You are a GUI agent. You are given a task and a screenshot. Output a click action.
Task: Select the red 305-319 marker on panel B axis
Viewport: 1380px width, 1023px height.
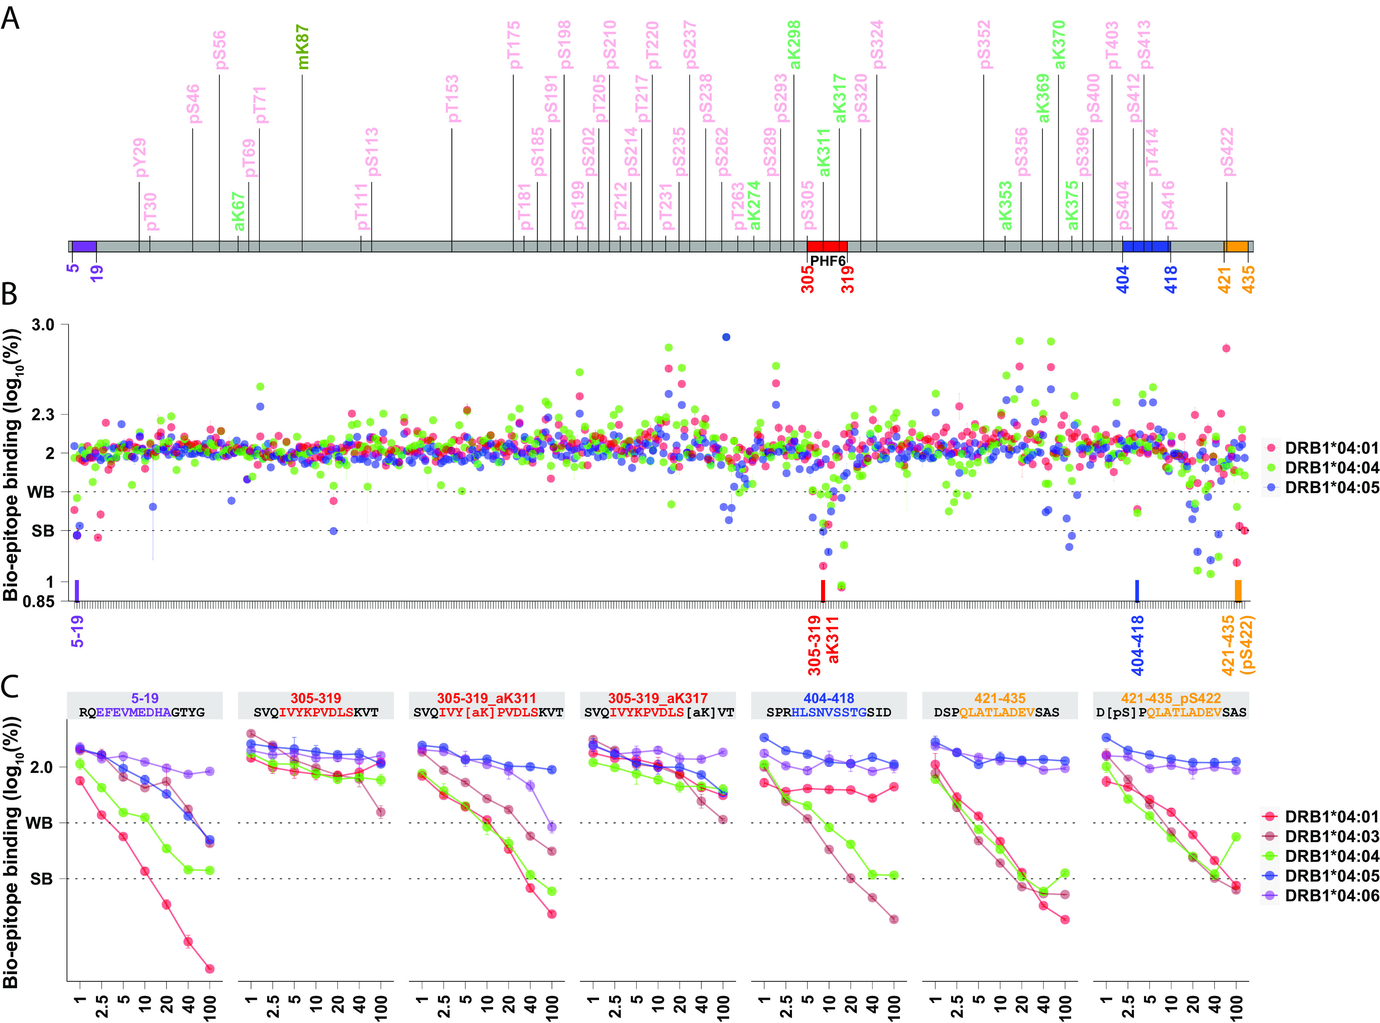[x=823, y=591]
